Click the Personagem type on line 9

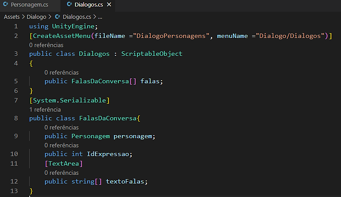(90, 136)
